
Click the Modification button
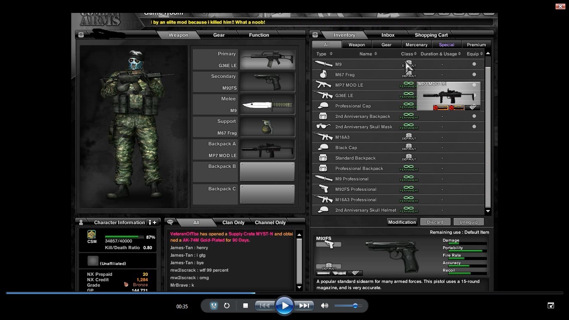click(x=402, y=222)
